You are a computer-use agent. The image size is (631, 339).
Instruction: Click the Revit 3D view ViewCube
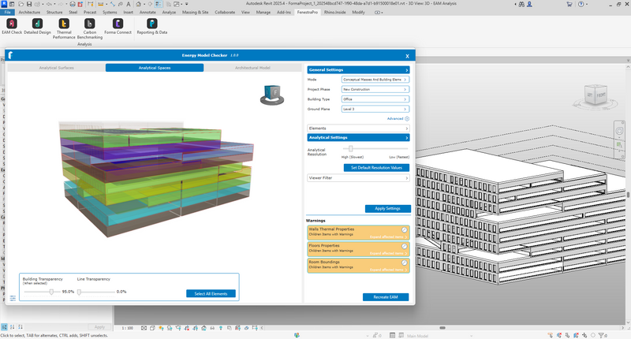(x=596, y=95)
